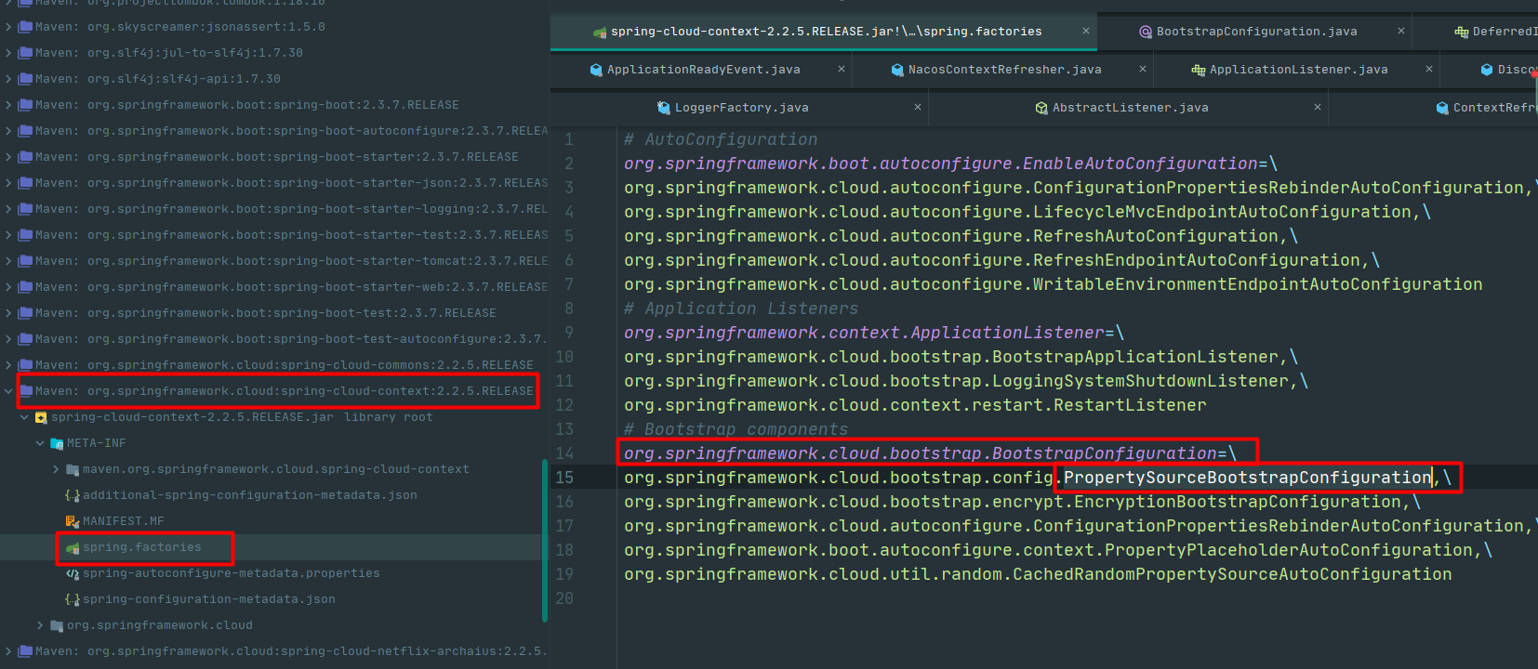Select Maven spring-boot-starter-logging library

[x=291, y=209]
